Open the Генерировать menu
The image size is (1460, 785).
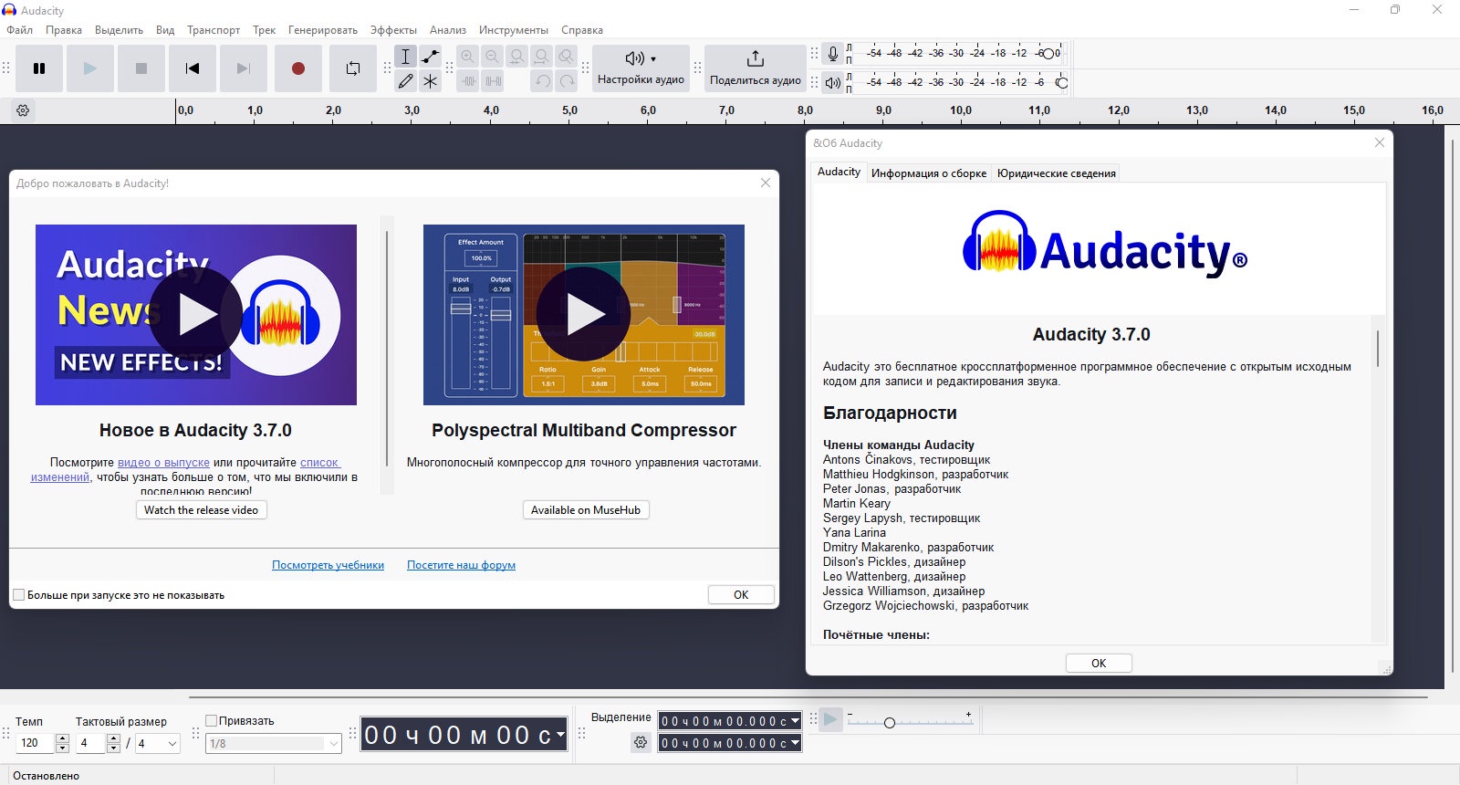(323, 30)
